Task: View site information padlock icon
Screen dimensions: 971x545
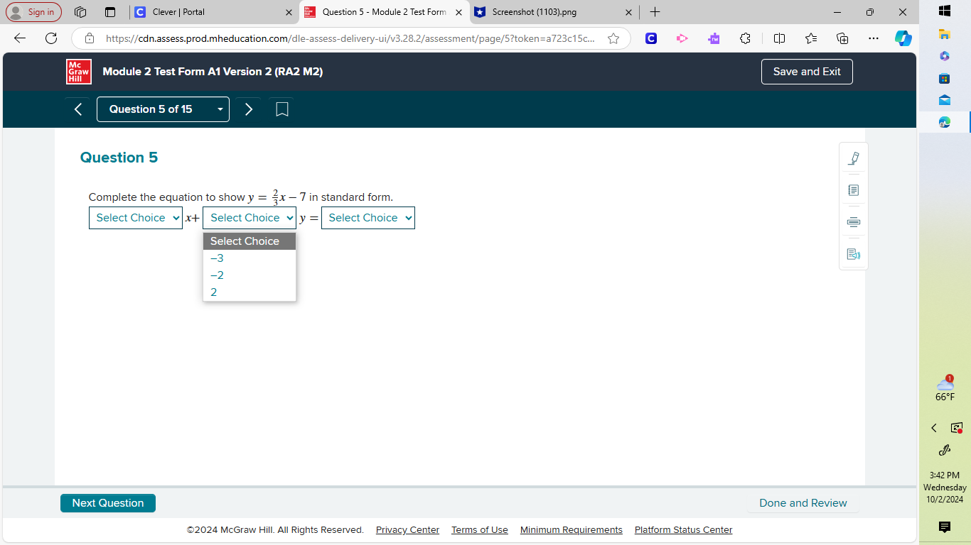Action: pos(90,38)
